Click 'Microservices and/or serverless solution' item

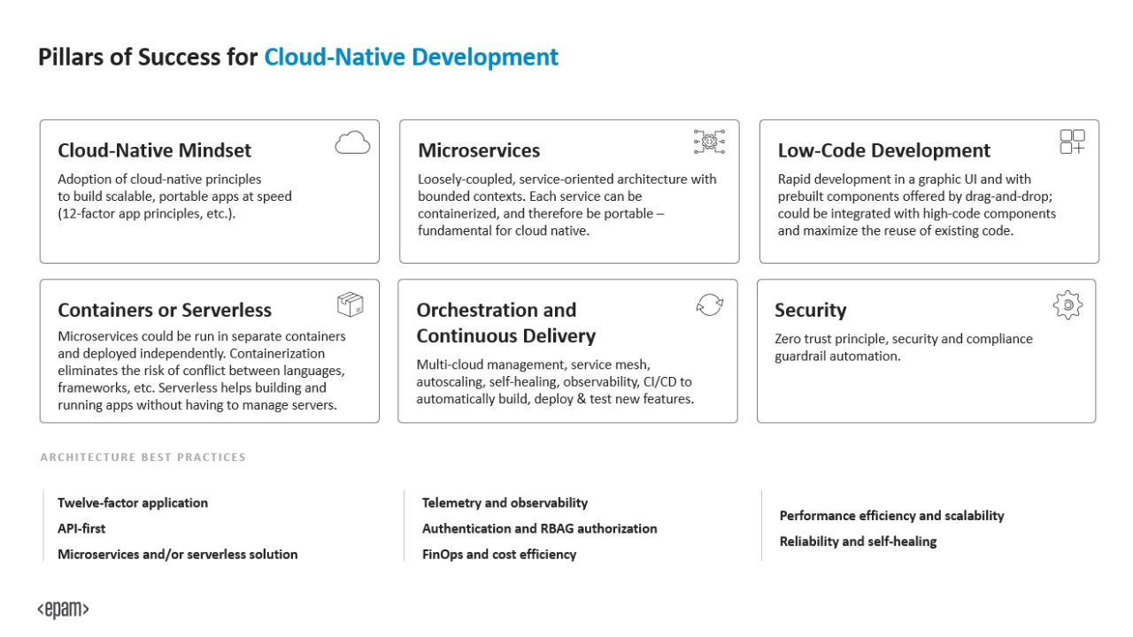178,554
